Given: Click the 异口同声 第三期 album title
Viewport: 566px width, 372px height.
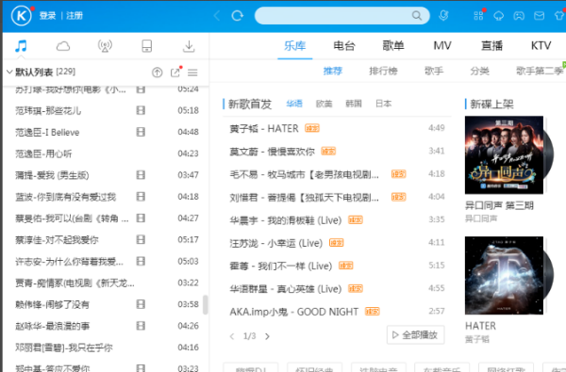Looking at the screenshot, I should [x=499, y=206].
